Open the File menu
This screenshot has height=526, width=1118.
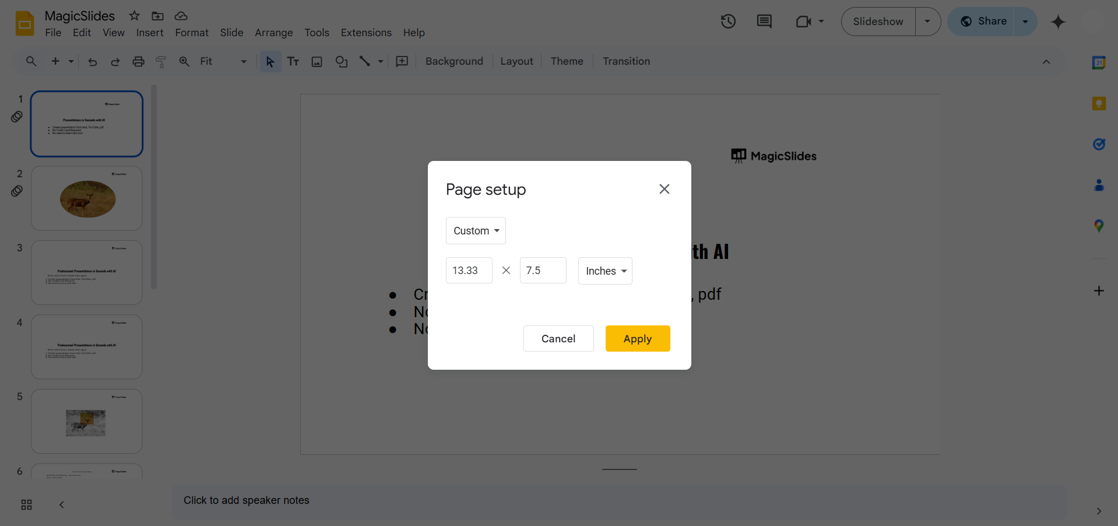(53, 33)
